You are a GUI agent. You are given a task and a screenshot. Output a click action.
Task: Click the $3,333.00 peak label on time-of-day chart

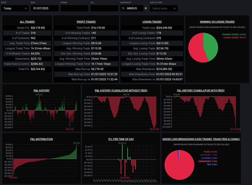point(122,143)
